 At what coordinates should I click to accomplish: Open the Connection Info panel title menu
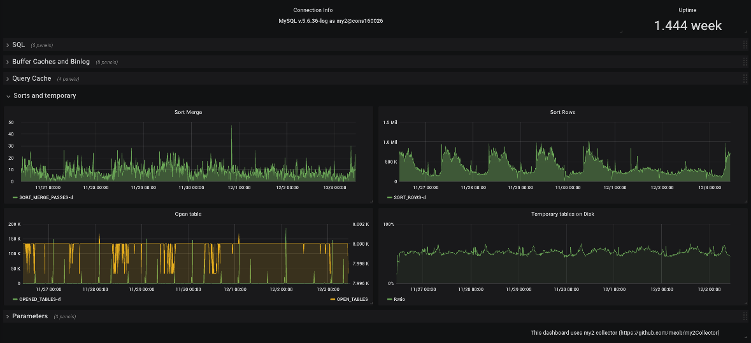point(313,10)
